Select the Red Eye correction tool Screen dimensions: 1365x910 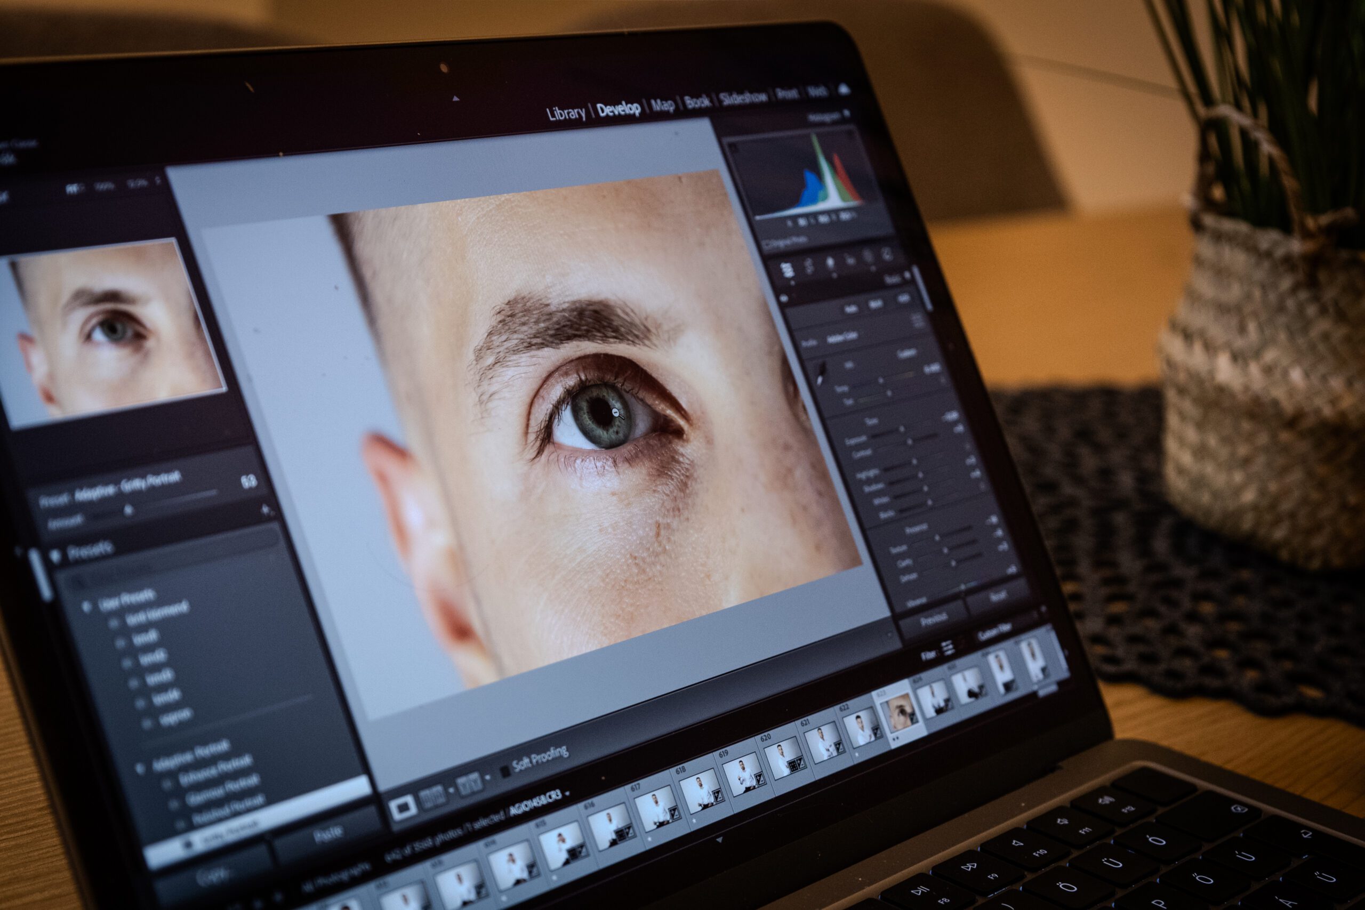849,260
